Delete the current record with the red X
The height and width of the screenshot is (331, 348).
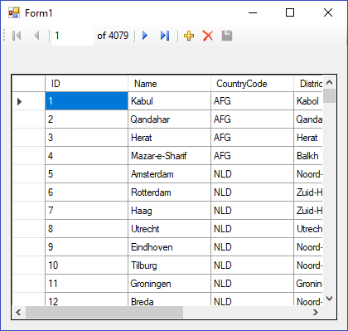(208, 36)
